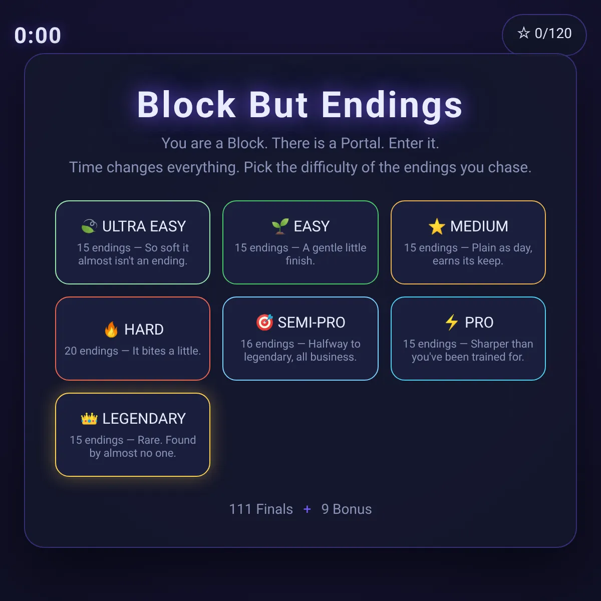The image size is (601, 601).
Task: Click the 9 Bonus label
Action: 347,509
